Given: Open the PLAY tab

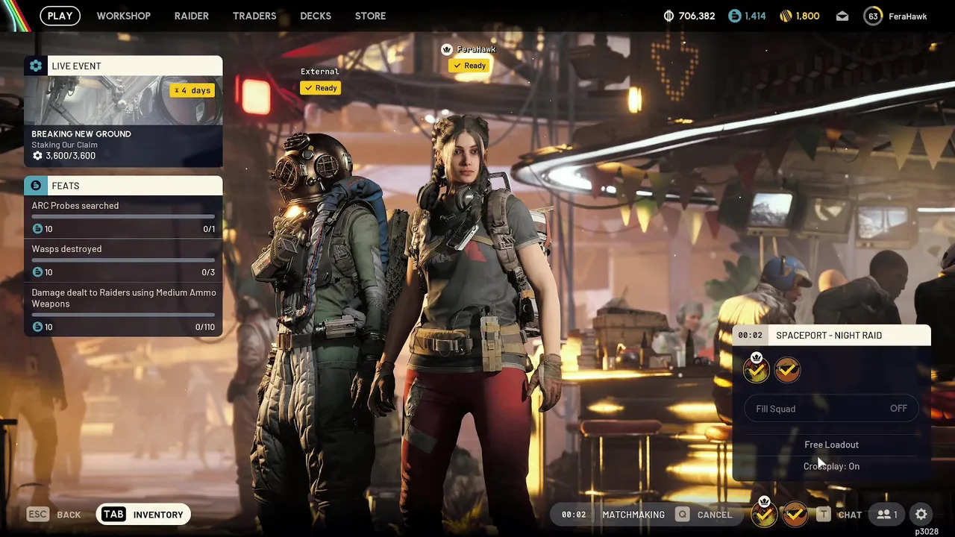Looking at the screenshot, I should pos(60,16).
